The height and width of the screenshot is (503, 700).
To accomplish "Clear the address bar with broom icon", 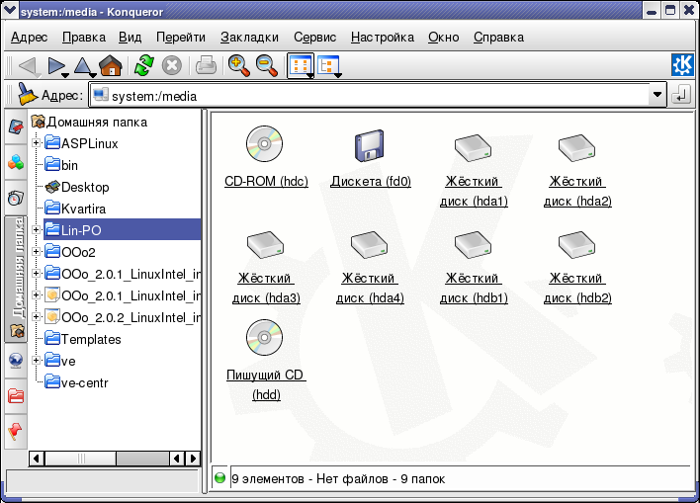I will [x=27, y=95].
